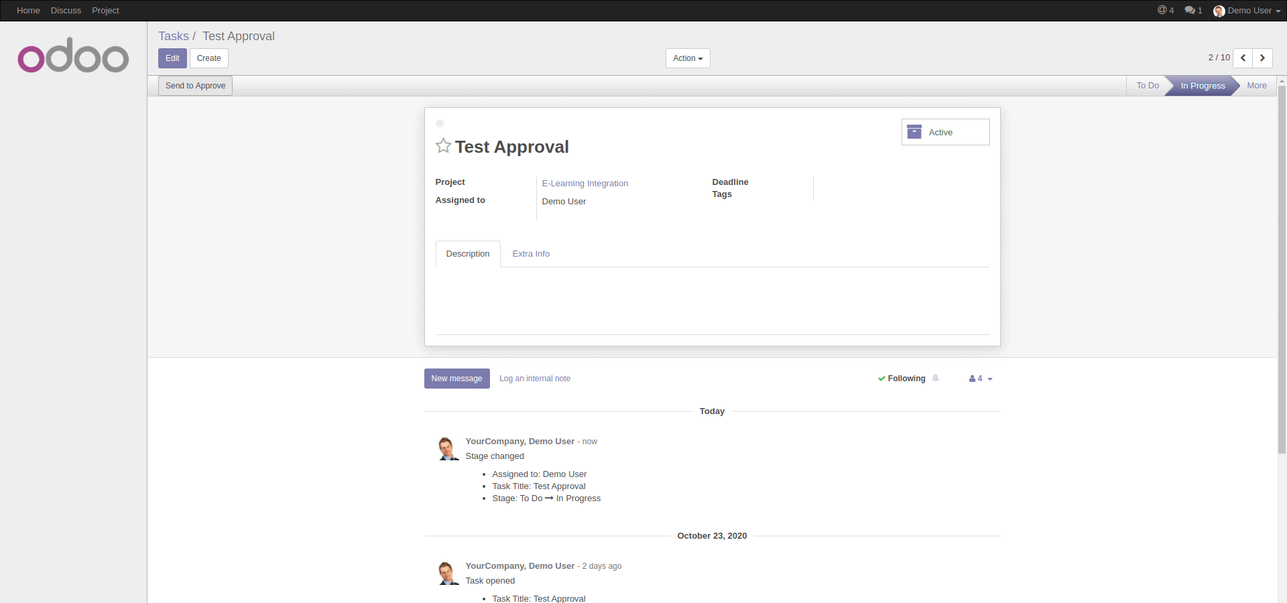This screenshot has height=603, width=1287.
Task: Click Log an internal note
Action: point(535,379)
